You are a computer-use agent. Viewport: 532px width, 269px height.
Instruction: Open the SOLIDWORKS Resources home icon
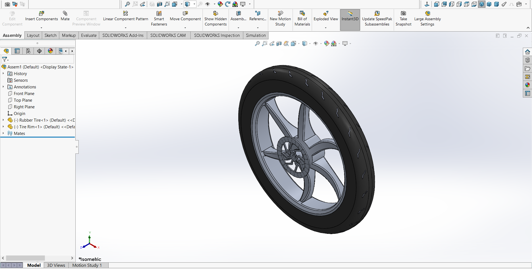point(527,52)
